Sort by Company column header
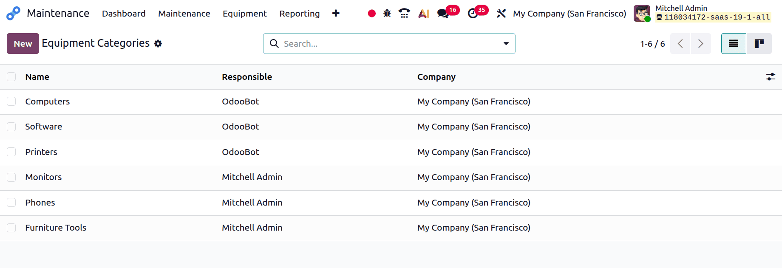782x268 pixels. pyautogui.click(x=436, y=77)
